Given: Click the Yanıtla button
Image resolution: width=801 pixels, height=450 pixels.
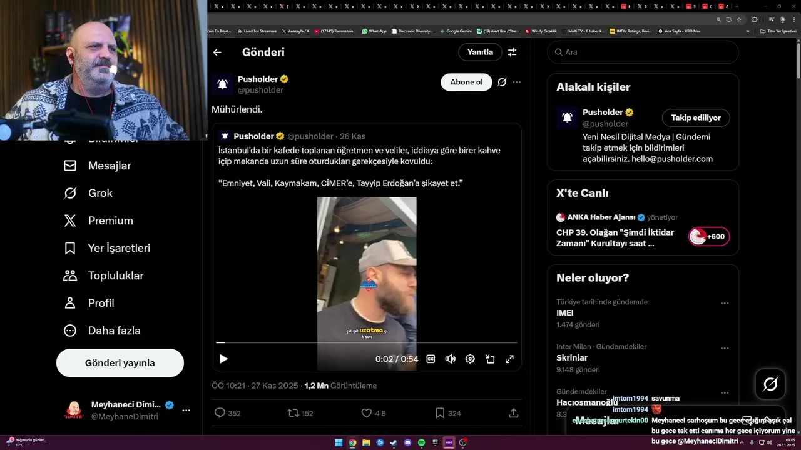Looking at the screenshot, I should pyautogui.click(x=480, y=52).
